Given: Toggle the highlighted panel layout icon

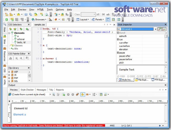Looking at the screenshot, I should tap(108, 19).
